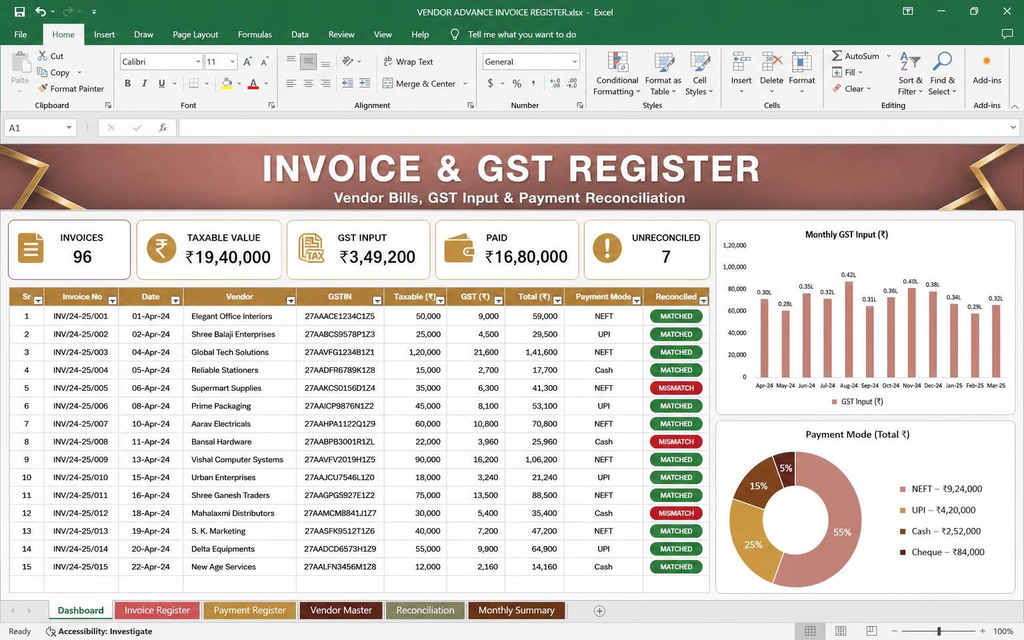Click the Undo arrow icon

coord(41,11)
